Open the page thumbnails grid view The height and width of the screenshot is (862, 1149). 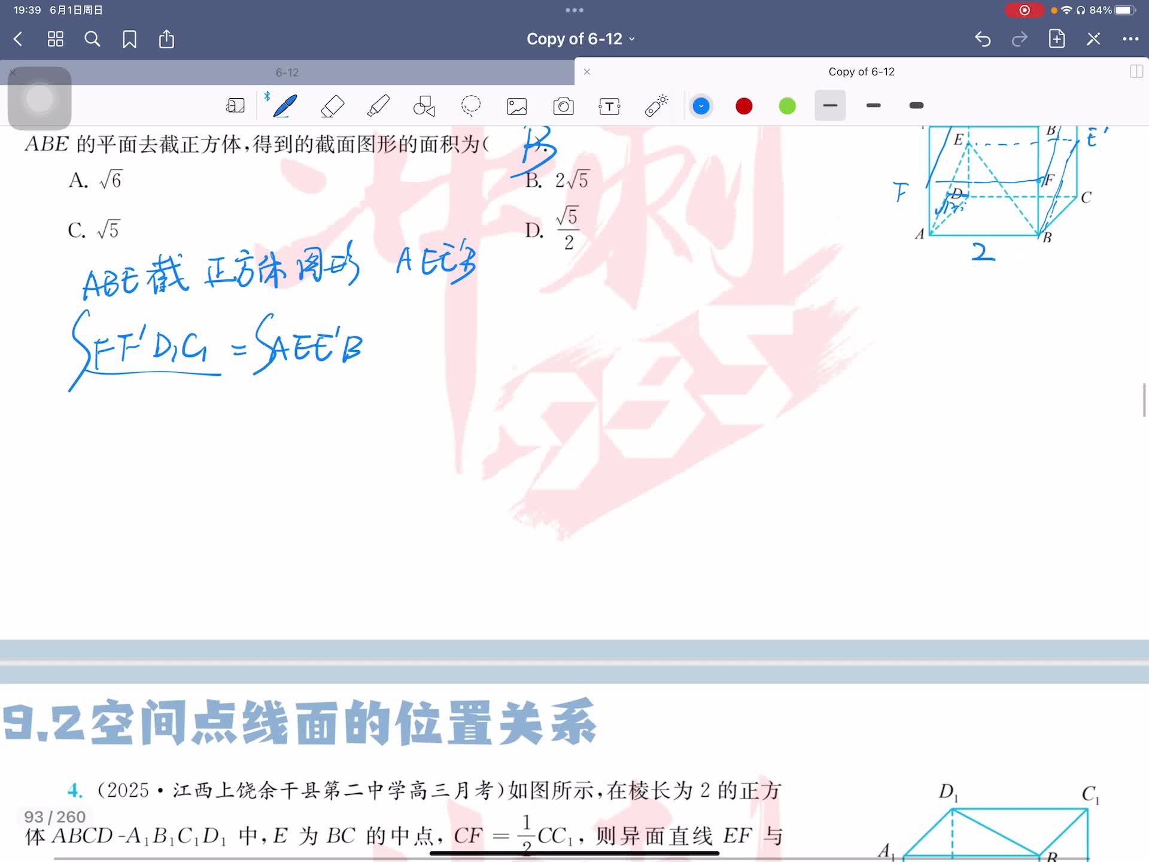pyautogui.click(x=56, y=40)
